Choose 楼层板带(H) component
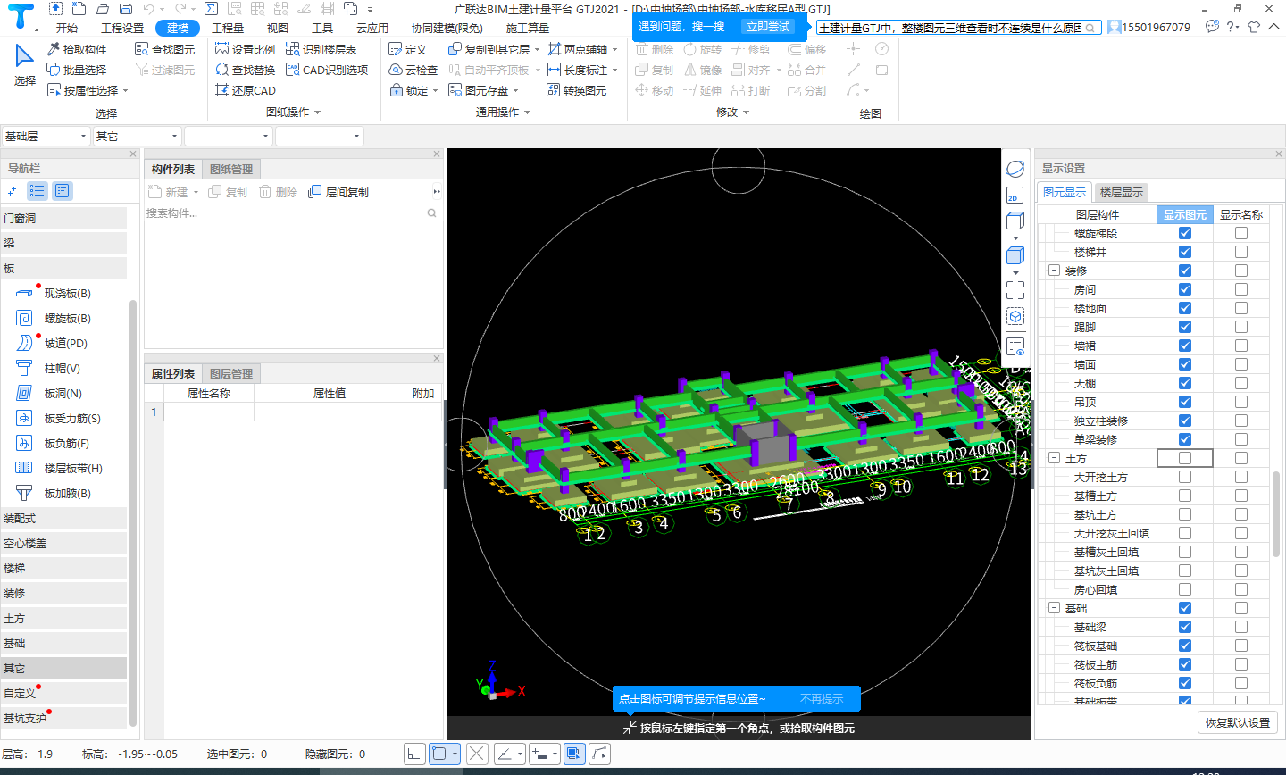The width and height of the screenshot is (1286, 775). click(x=71, y=468)
